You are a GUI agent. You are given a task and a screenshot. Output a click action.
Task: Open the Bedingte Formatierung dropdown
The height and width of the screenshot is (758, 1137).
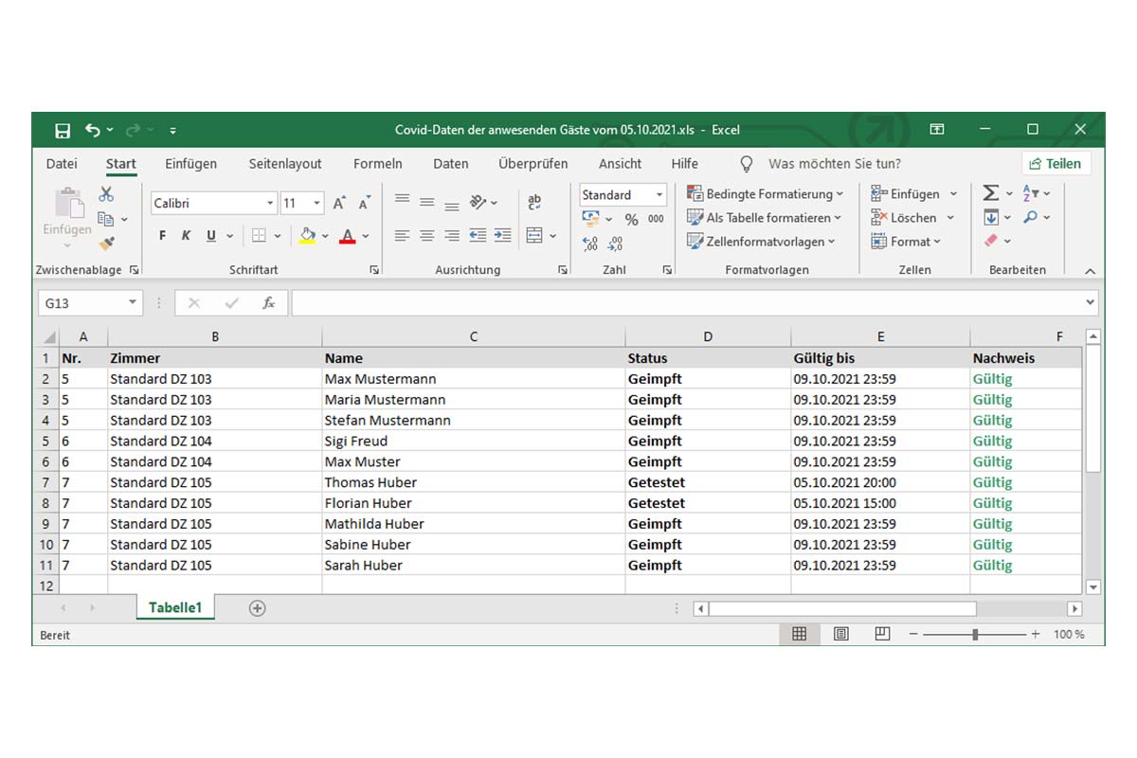click(766, 194)
